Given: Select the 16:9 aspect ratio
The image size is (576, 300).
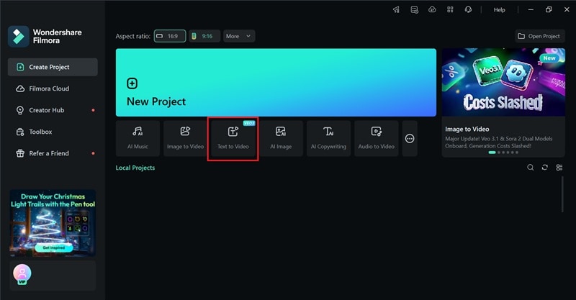Looking at the screenshot, I should coord(170,36).
